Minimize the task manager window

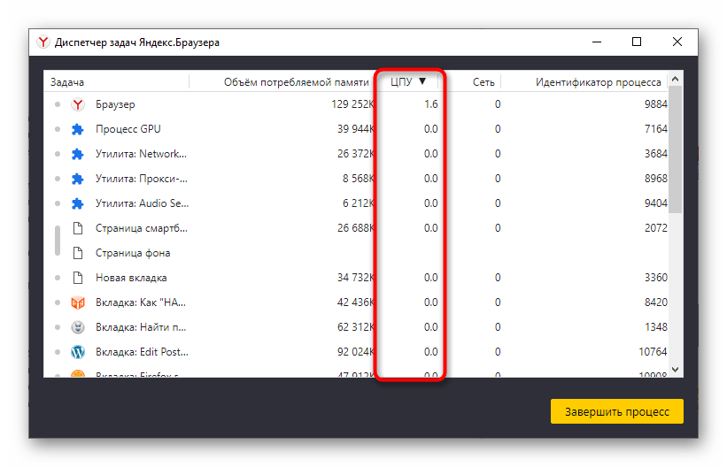tap(597, 42)
